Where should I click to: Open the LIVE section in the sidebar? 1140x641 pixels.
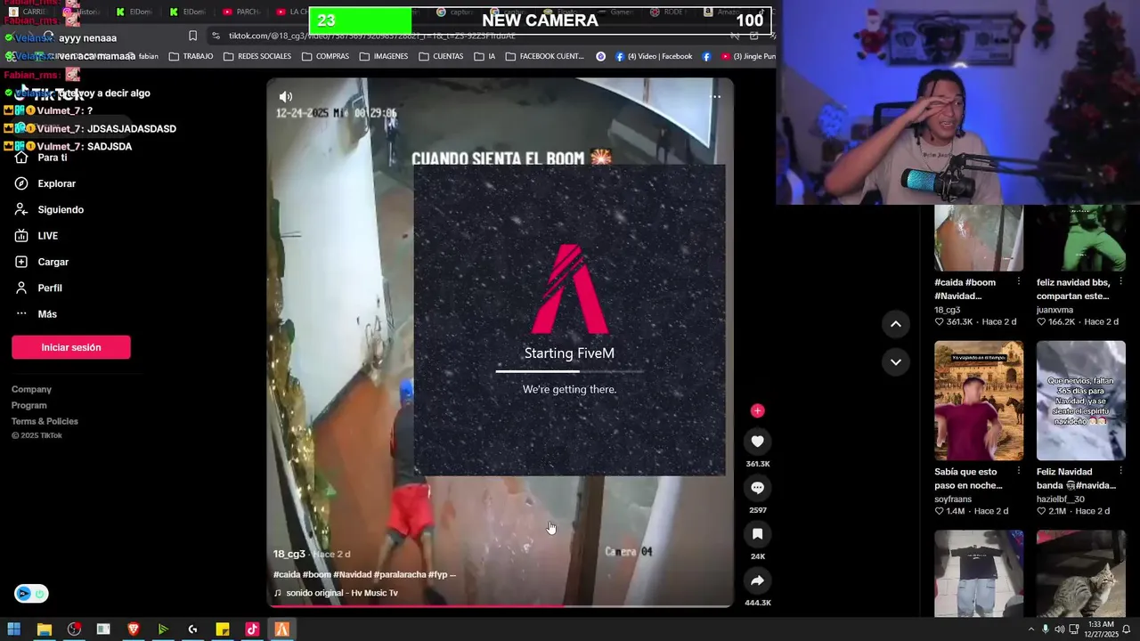(x=37, y=236)
